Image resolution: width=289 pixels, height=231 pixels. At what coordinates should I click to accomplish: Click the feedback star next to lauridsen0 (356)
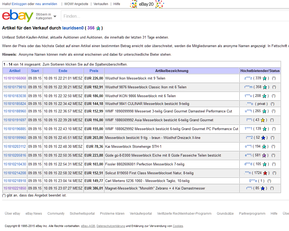point(98,28)
